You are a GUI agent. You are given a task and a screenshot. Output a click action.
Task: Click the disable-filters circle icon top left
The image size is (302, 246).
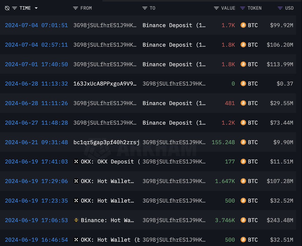point(7,8)
